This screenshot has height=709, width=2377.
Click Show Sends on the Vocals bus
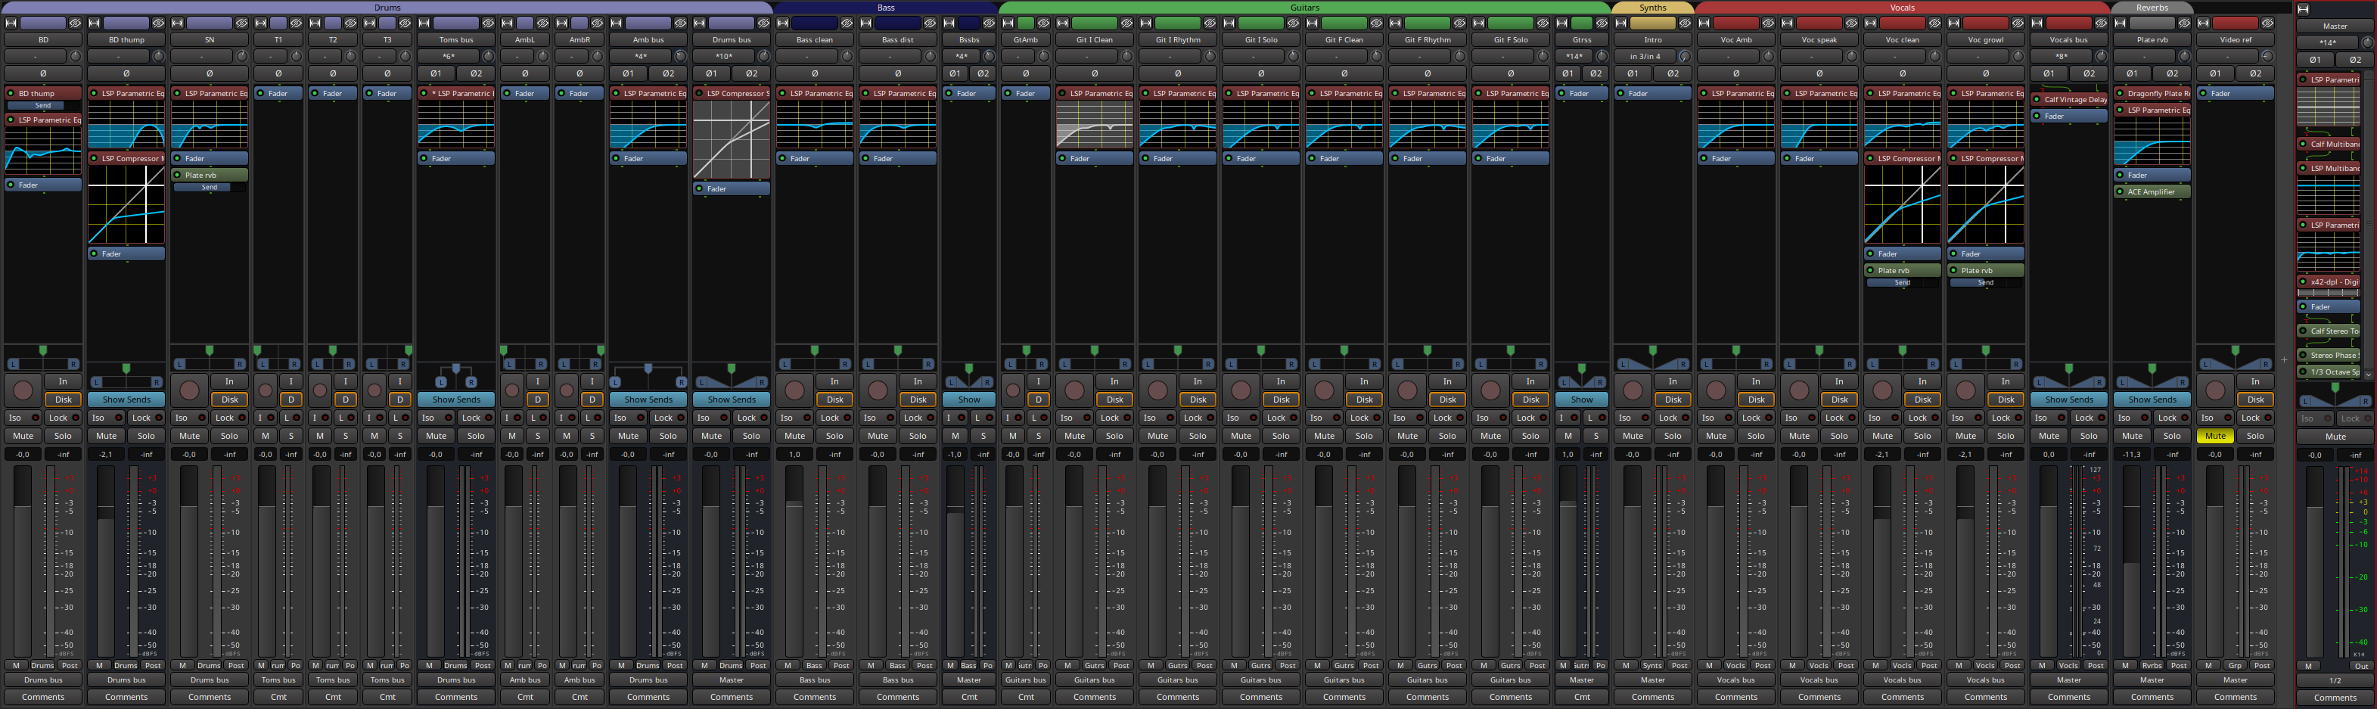click(2069, 400)
